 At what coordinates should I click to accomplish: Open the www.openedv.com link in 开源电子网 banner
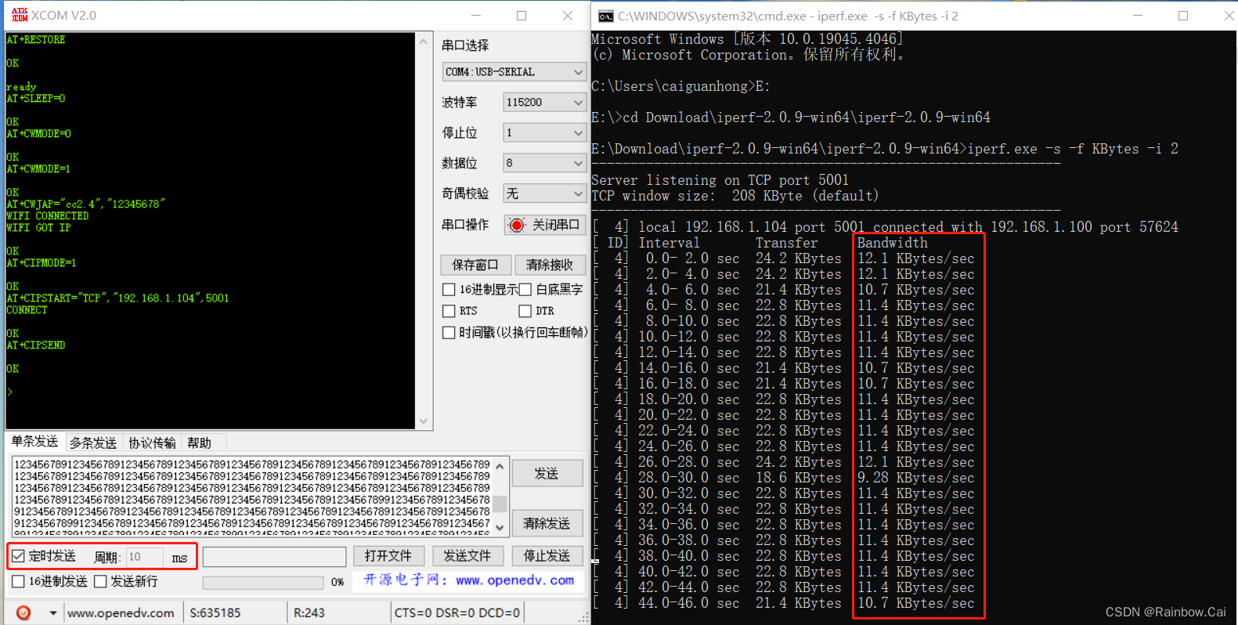click(x=514, y=580)
